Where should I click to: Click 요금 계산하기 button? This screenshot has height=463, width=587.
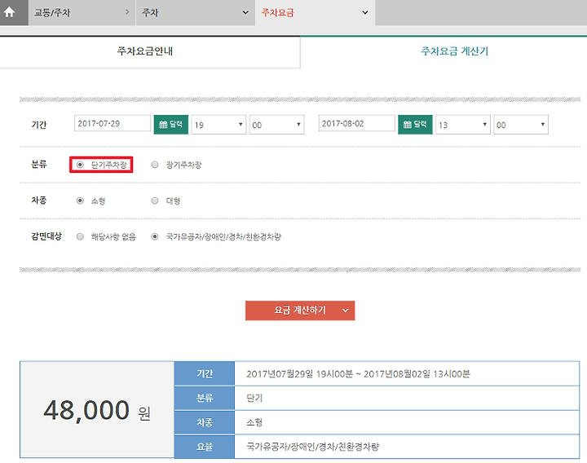[300, 311]
